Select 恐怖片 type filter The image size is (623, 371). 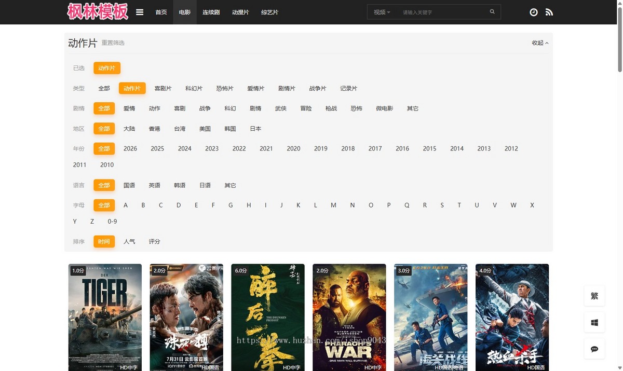click(x=225, y=88)
